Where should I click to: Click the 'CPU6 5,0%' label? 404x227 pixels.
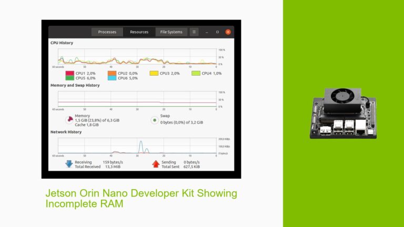click(128, 78)
